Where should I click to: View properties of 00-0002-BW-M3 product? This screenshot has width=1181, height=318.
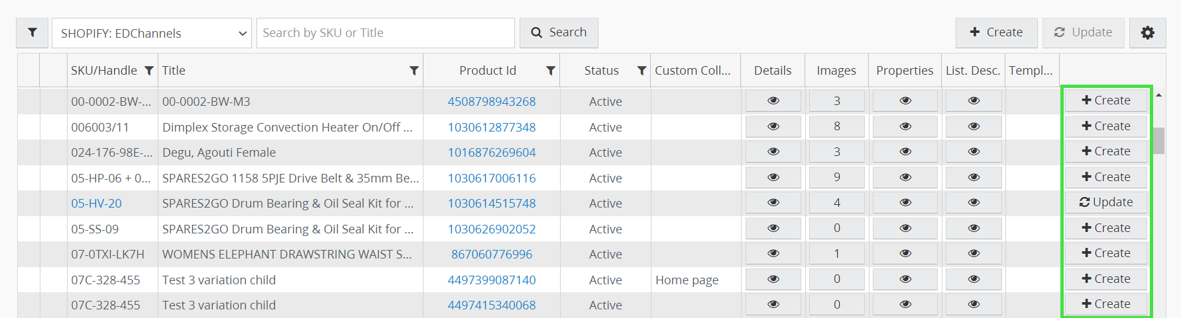coord(905,101)
